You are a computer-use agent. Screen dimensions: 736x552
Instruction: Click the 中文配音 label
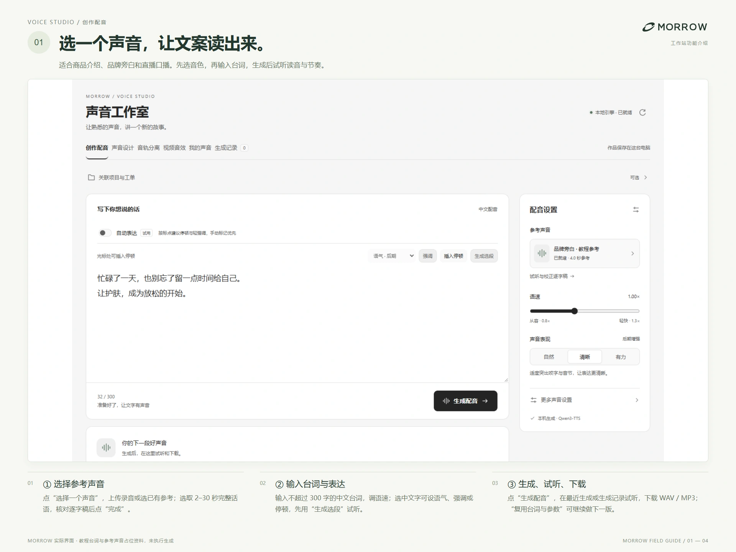pyautogui.click(x=488, y=209)
